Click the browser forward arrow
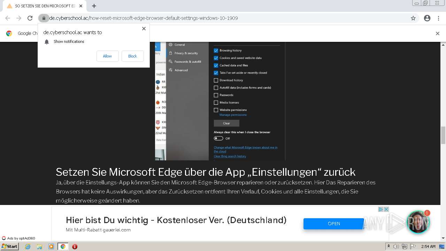The image size is (446, 251). coord(19,18)
